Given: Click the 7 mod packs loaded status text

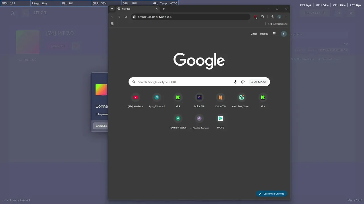Looking at the screenshot, I should click(16, 200).
